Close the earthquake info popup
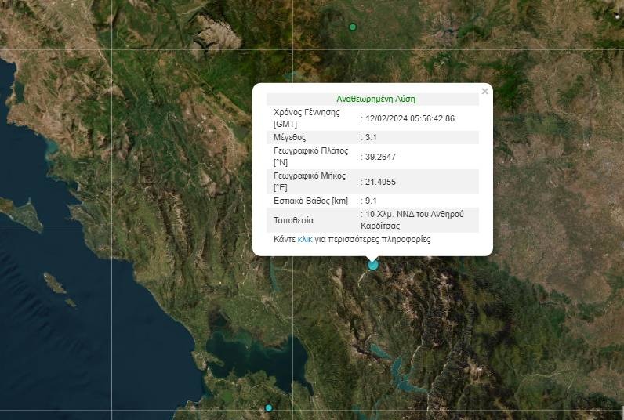Screen dimensions: 624x420 [484, 92]
